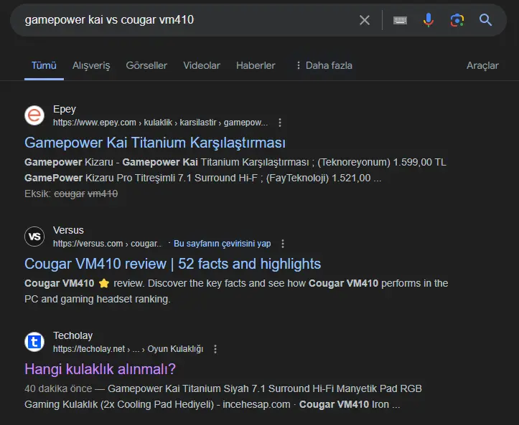The height and width of the screenshot is (425, 519).
Task: Click the epey.com breadcrumb URL
Action: pos(161,123)
